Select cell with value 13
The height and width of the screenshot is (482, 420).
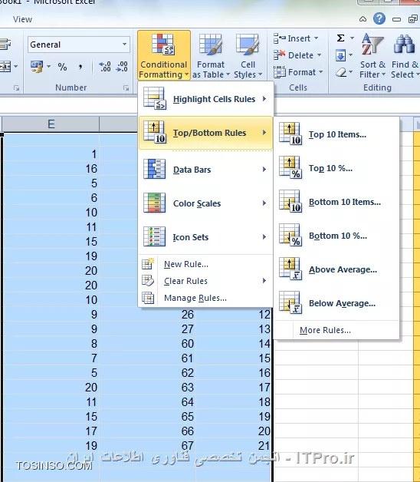coord(233,329)
